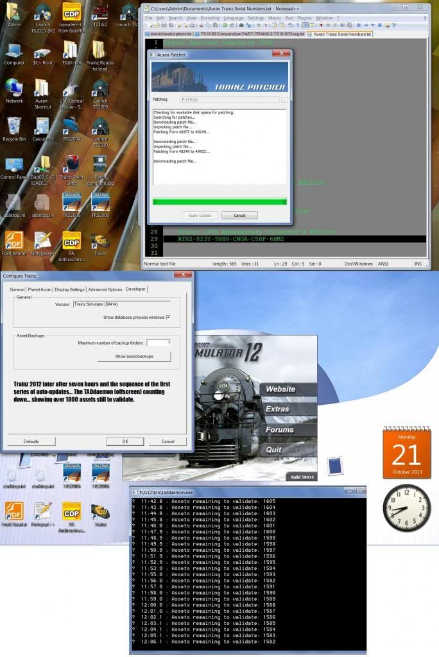
Task: Click red Record Macro icon in Notepad++
Action: [x=321, y=26]
